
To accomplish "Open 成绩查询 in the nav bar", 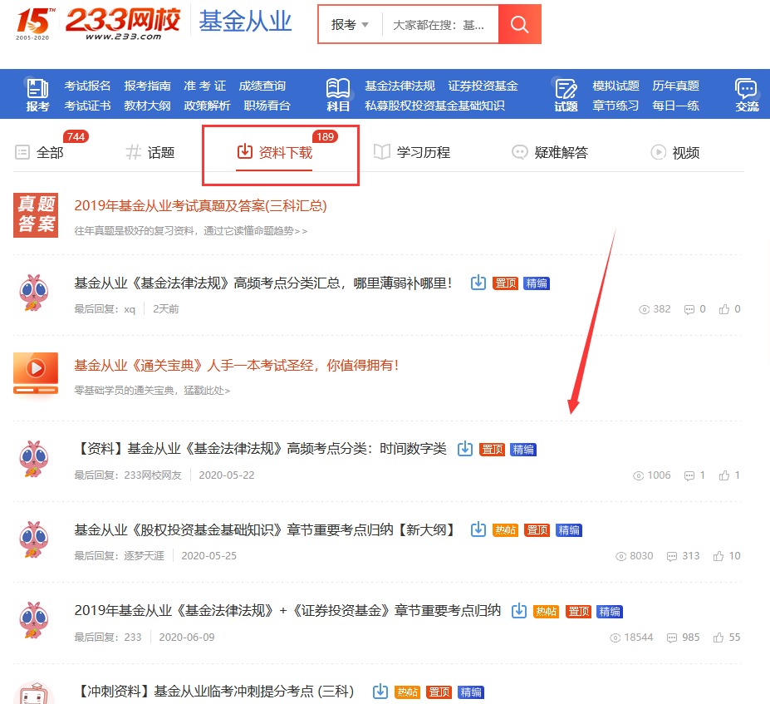I will coord(262,86).
